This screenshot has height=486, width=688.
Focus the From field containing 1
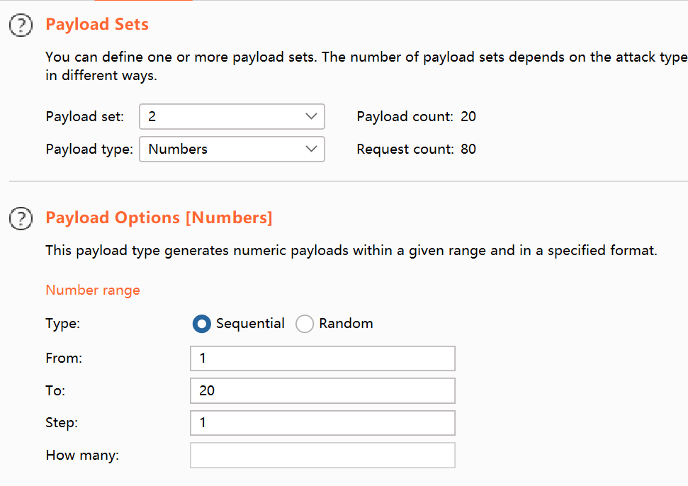pos(322,358)
